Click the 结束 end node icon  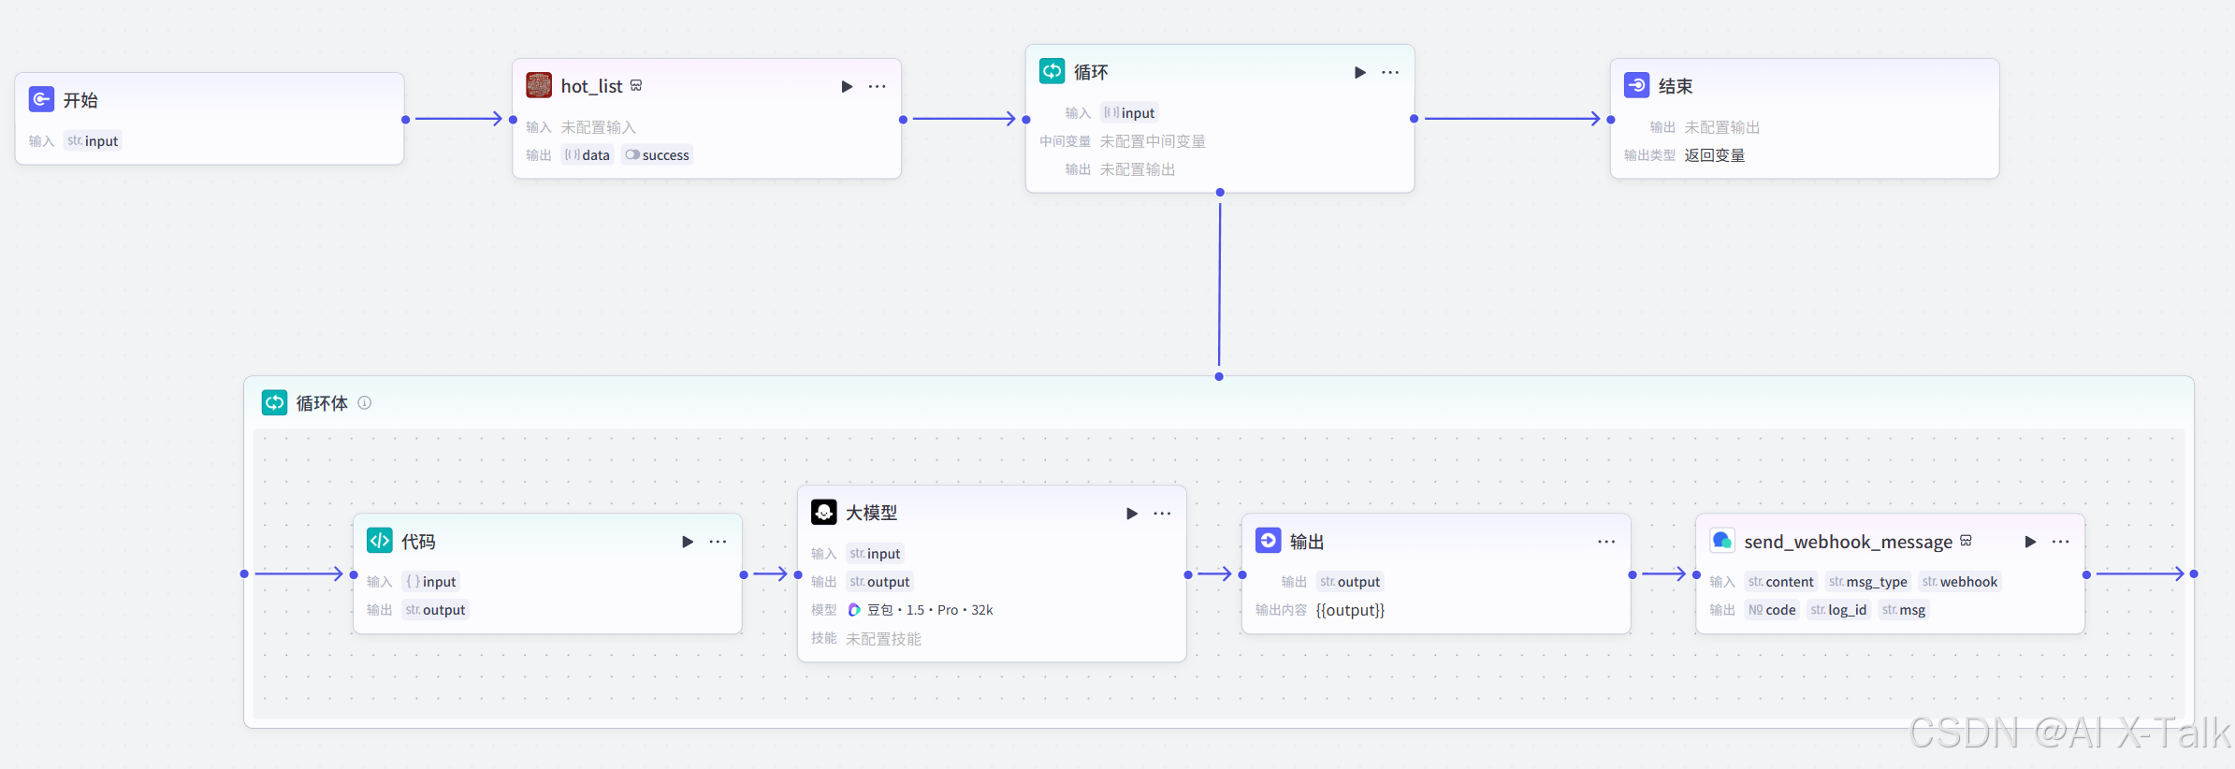[x=1637, y=85]
